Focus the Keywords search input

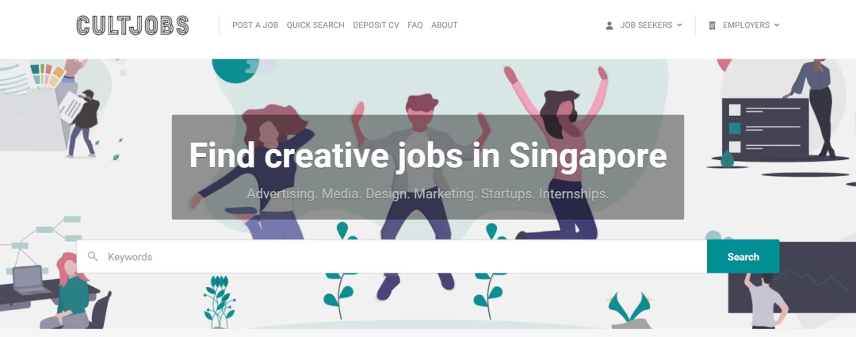(392, 256)
